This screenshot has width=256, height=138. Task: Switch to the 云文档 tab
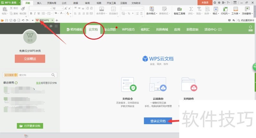94,29
